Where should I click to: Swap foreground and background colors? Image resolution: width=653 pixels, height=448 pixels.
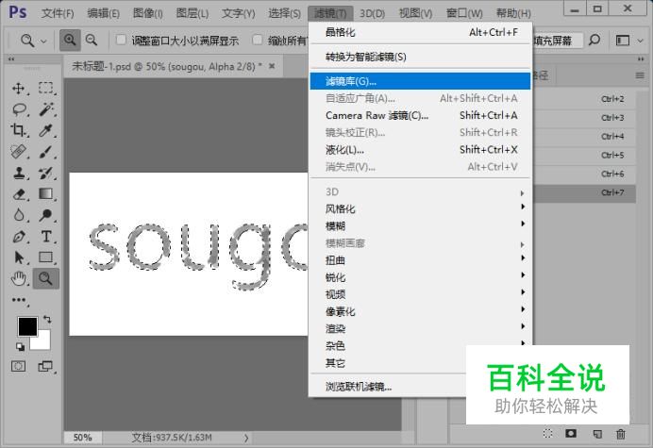click(47, 320)
